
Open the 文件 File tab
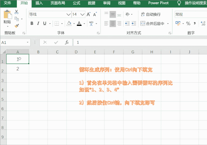coord(7,3)
